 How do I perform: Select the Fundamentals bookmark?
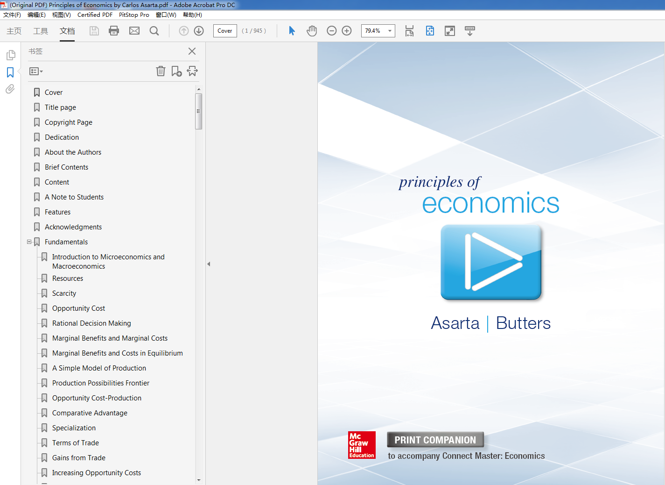point(66,242)
